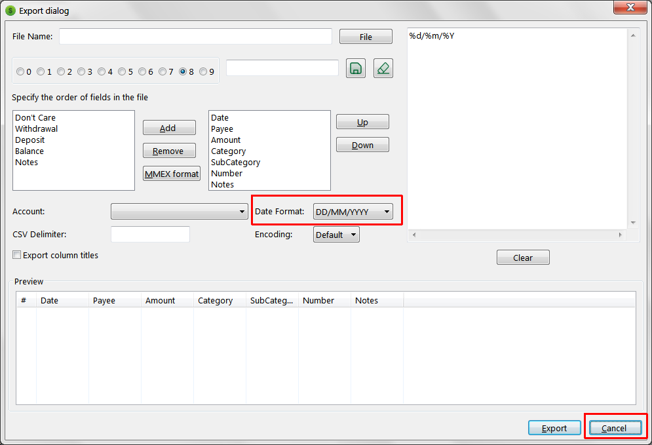652x445 pixels.
Task: Click the Amount preview column header
Action: click(167, 300)
